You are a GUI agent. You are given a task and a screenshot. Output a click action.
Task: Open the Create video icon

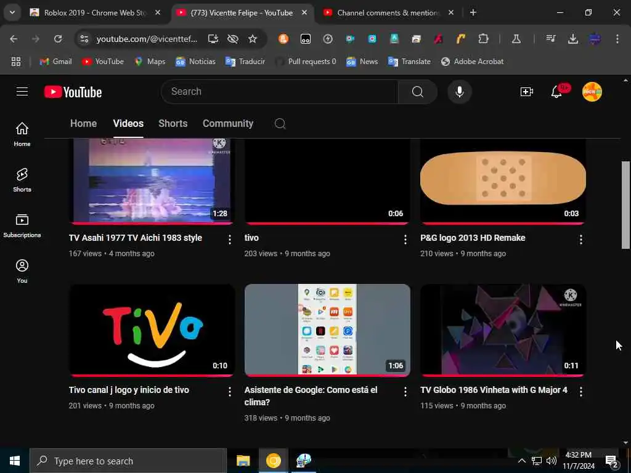526,92
